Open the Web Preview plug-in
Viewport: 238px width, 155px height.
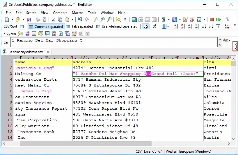click(x=61, y=33)
